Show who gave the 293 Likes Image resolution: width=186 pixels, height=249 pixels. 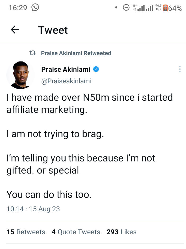tap(121, 232)
